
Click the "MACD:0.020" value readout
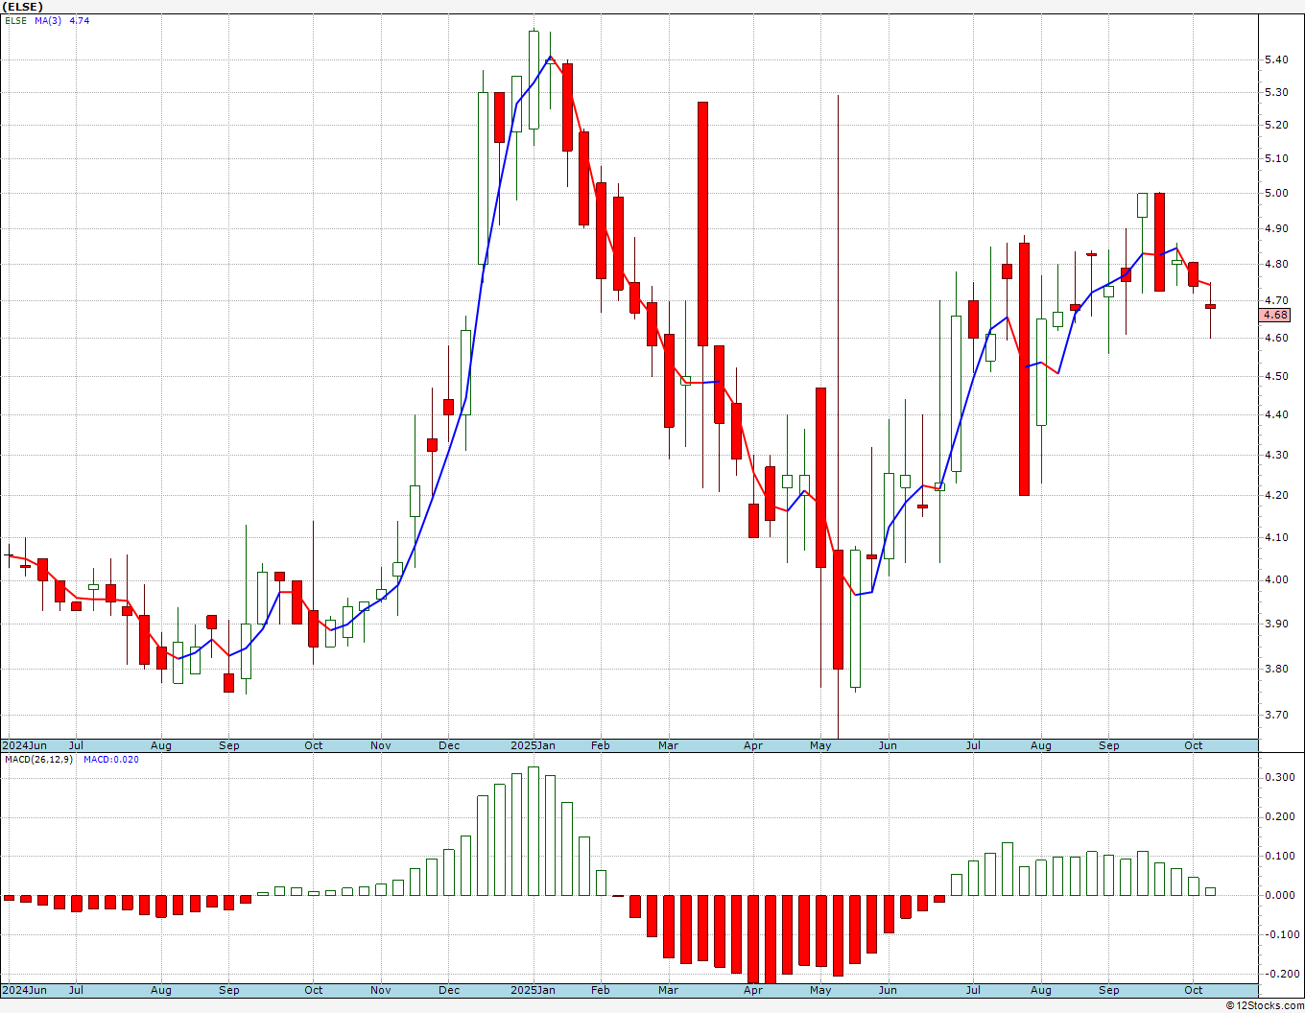pos(111,760)
